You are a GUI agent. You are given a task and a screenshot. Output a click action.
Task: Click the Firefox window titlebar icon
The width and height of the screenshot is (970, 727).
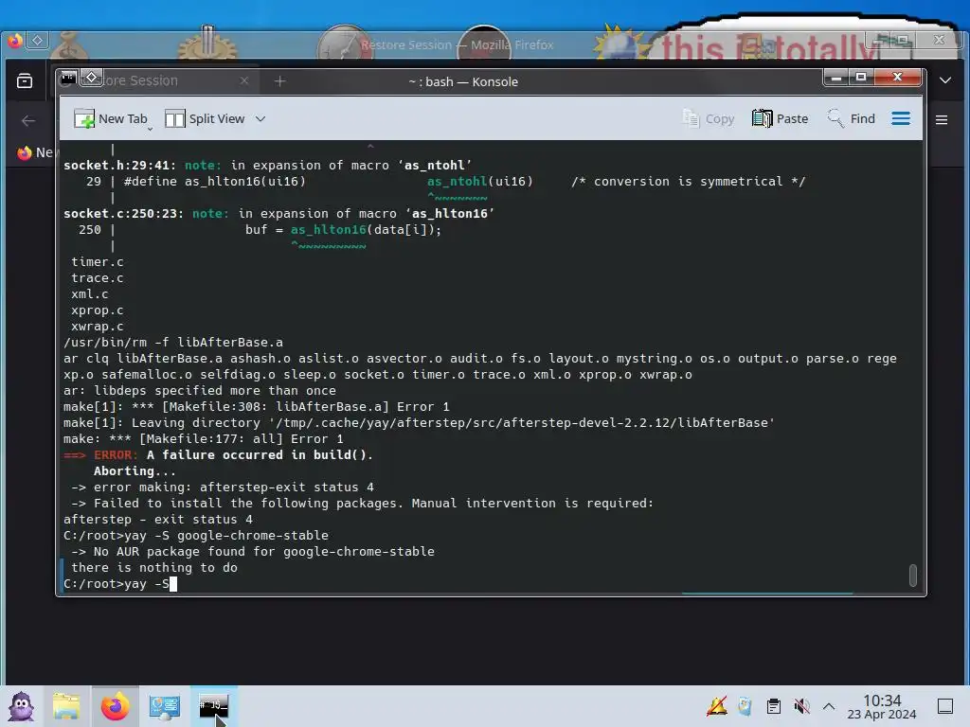click(15, 41)
